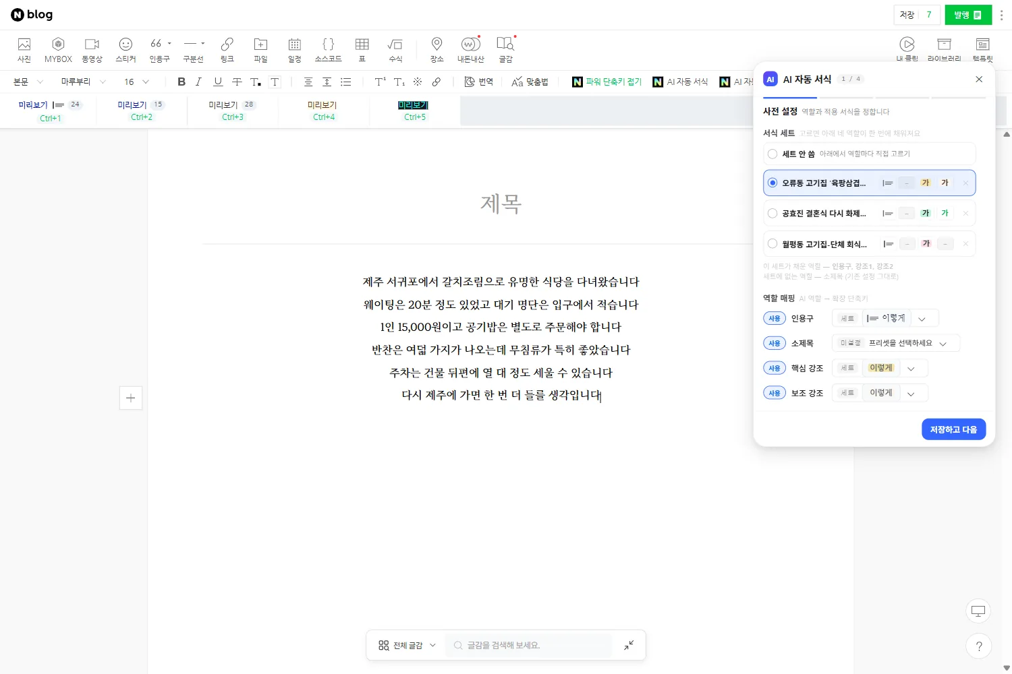Open the 스티커 sticker picker
Image resolution: width=1012 pixels, height=674 pixels.
point(125,50)
